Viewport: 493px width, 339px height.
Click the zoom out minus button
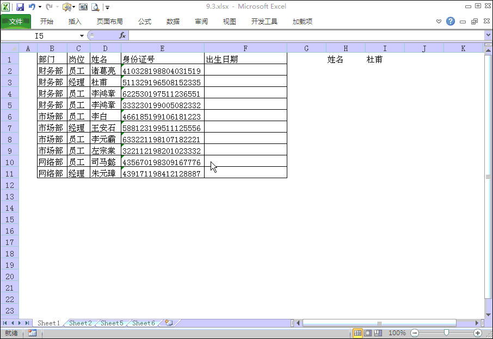[x=415, y=333]
